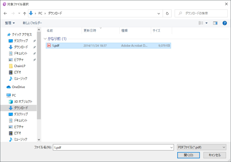This screenshot has height=162, width=231.
Task: Click the キャンセル button
Action: point(215,155)
